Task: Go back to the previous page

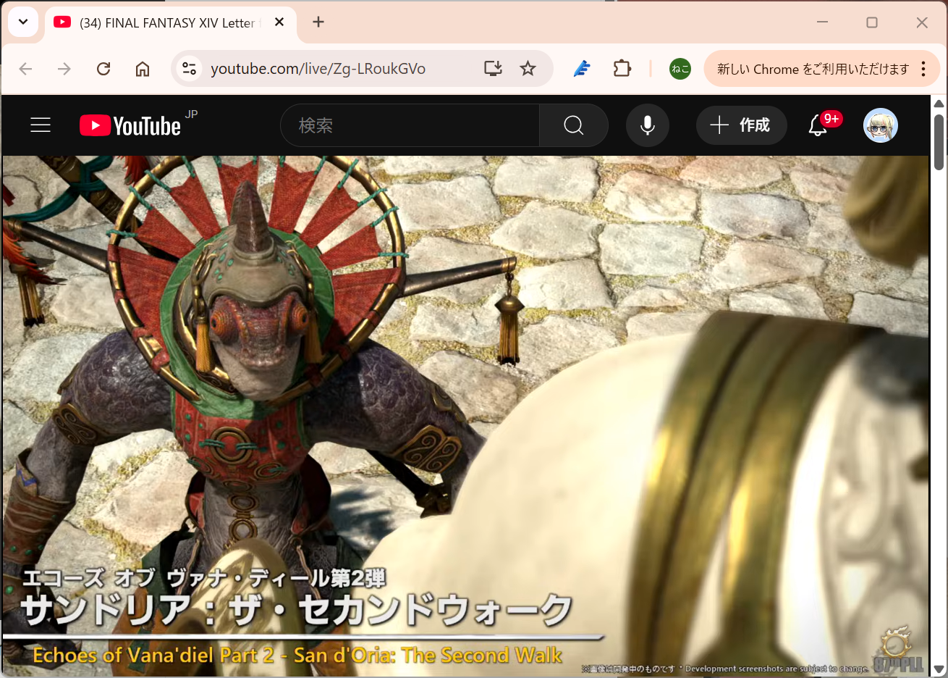Action: (26, 69)
